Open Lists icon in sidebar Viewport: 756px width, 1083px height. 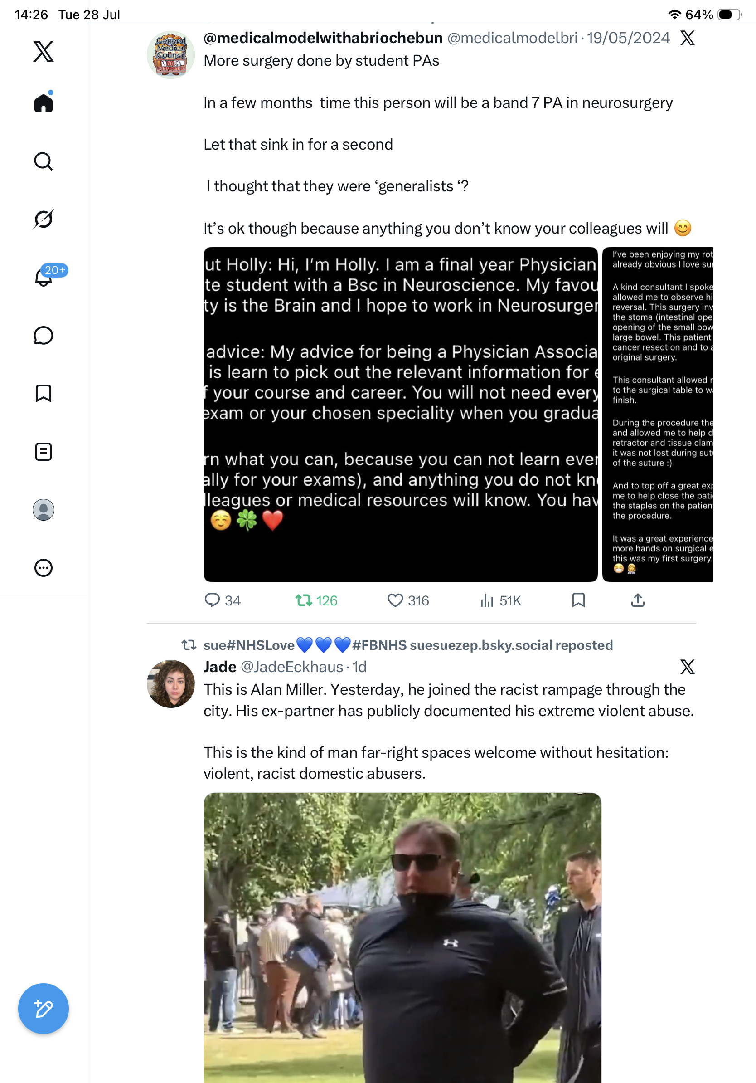tap(44, 451)
